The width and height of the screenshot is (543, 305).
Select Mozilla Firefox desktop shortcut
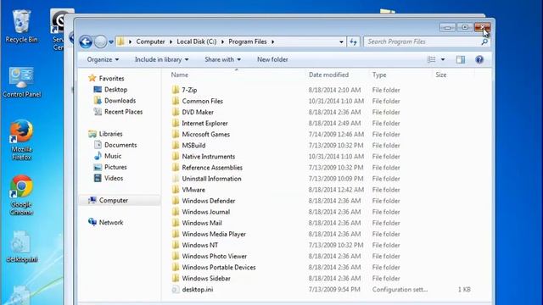pos(21,140)
